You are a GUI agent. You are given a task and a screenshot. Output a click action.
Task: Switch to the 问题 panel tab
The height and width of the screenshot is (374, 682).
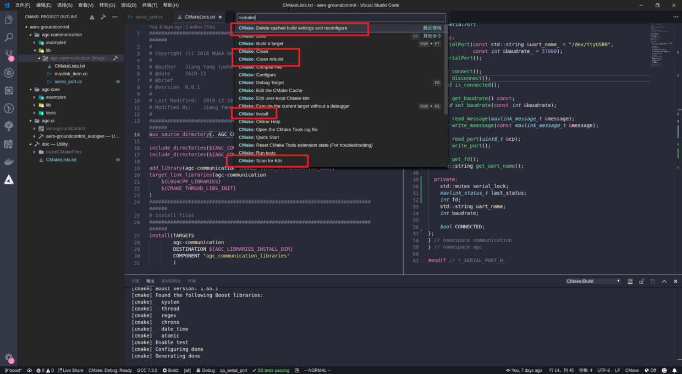135,281
